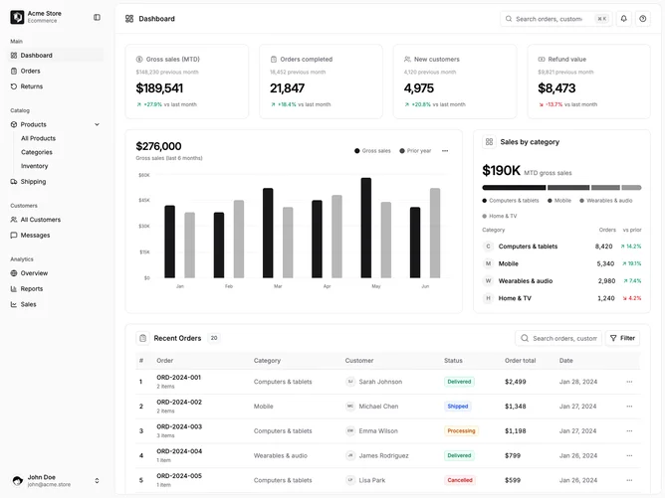Click the Order total column header
The image size is (665, 498).
point(520,361)
